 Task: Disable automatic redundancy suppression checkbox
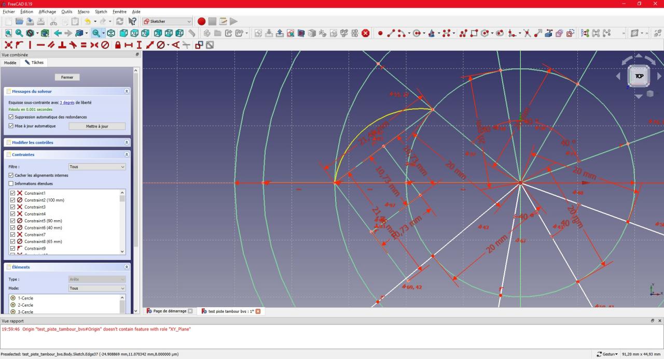click(x=11, y=117)
